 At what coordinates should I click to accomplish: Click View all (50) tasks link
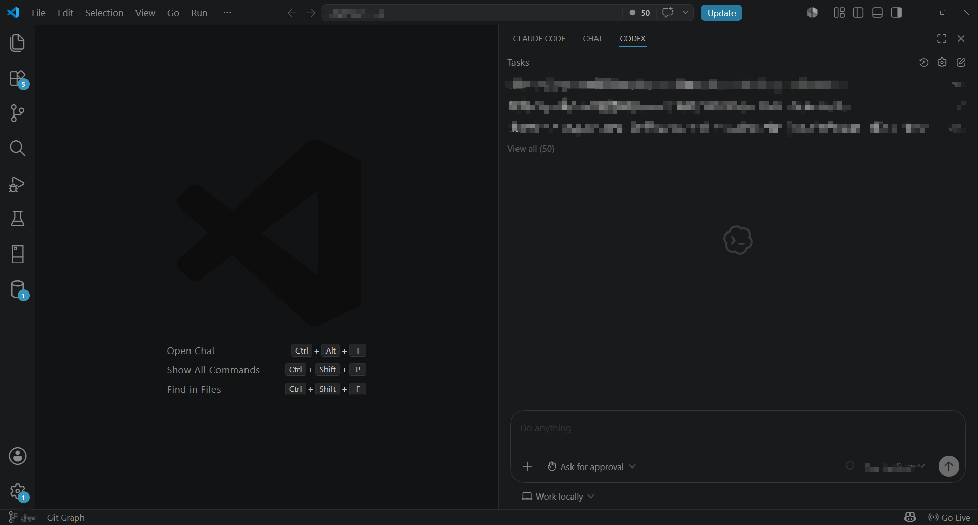531,149
